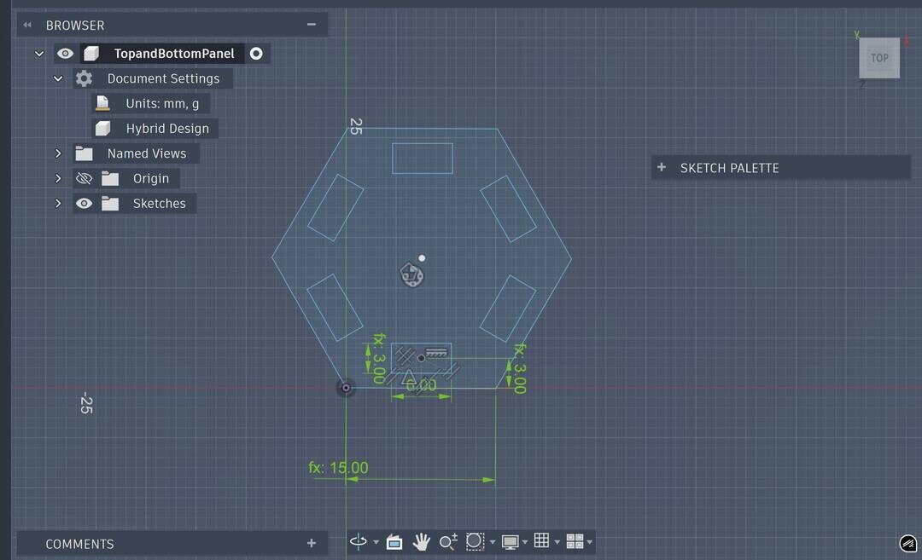Expand the Origin folder
The height and width of the screenshot is (560, 922).
click(58, 178)
